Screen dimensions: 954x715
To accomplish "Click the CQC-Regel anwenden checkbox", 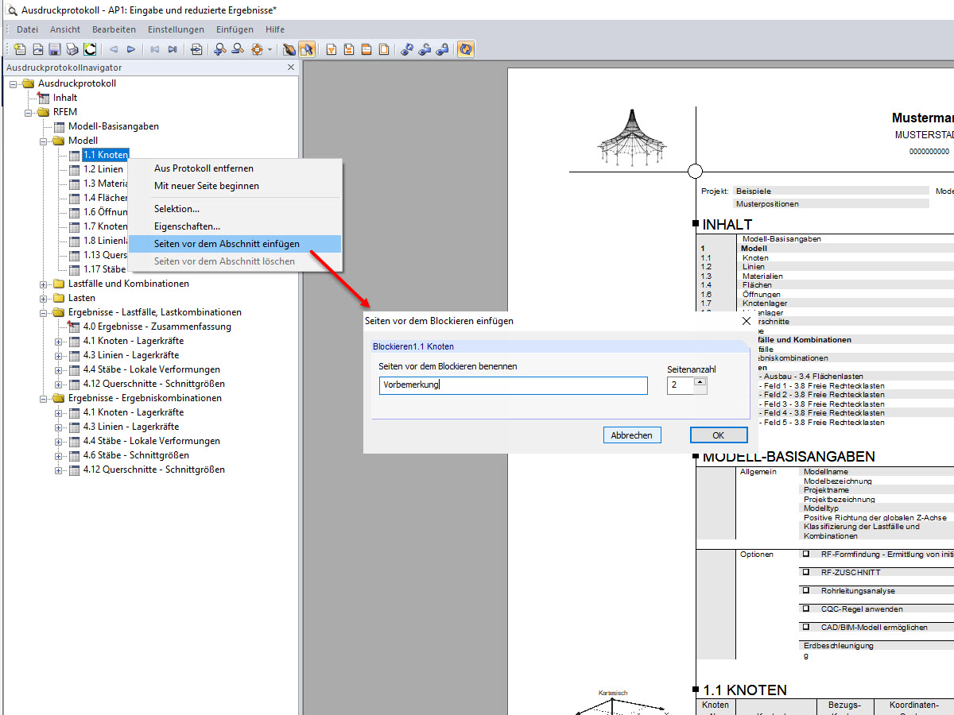I will click(x=806, y=609).
